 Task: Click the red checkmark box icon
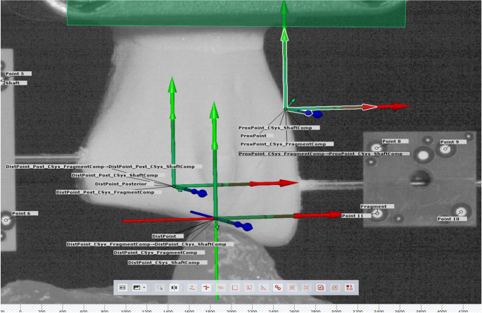pos(321,288)
